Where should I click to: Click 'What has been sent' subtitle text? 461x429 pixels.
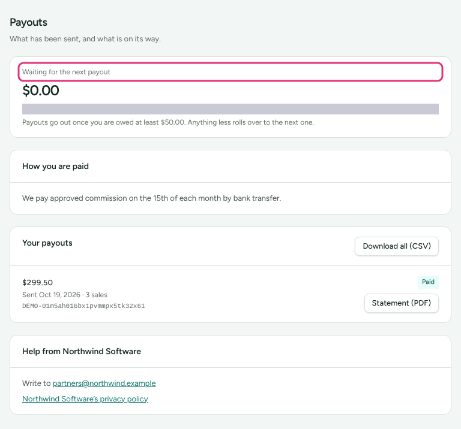[x=85, y=39]
